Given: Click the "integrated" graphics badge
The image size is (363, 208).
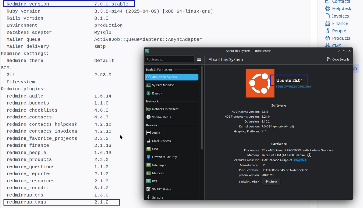Looking at the screenshot, I should click(300, 160).
